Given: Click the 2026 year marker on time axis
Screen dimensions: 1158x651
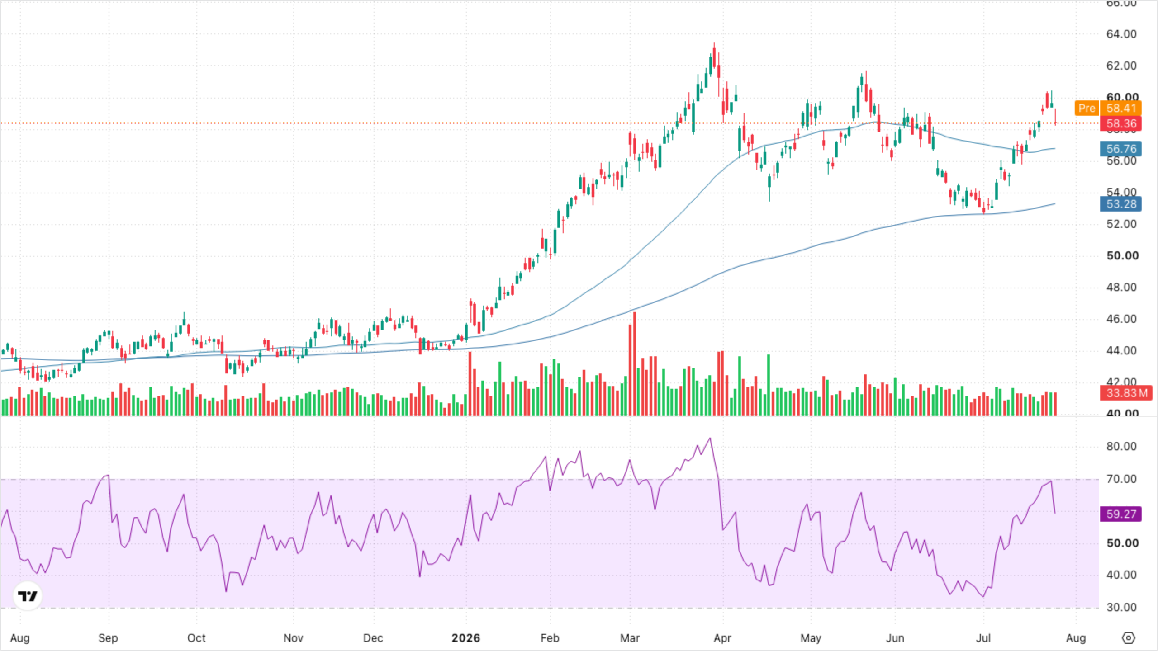Looking at the screenshot, I should (465, 638).
